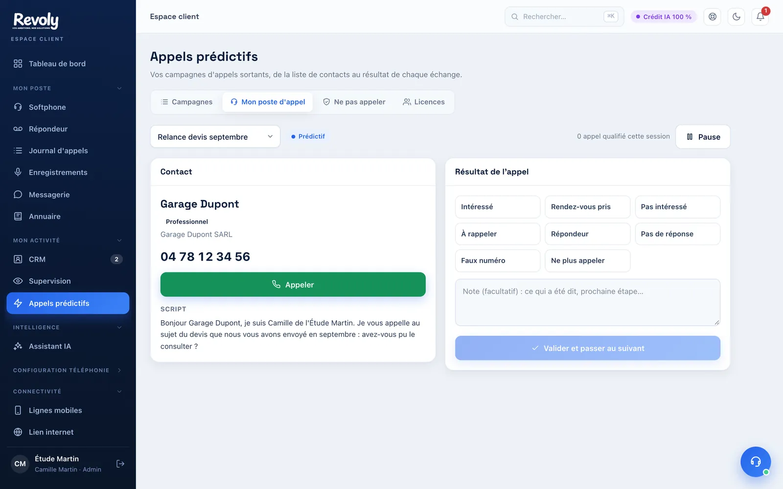Switch to the Campagnes tab
Image resolution: width=783 pixels, height=489 pixels.
(x=186, y=102)
